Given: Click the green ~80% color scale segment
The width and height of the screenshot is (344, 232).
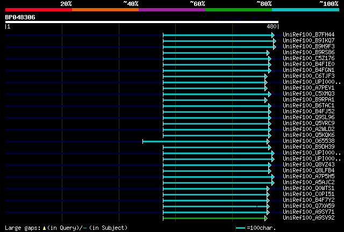Looking at the screenshot, I should tap(239, 10).
